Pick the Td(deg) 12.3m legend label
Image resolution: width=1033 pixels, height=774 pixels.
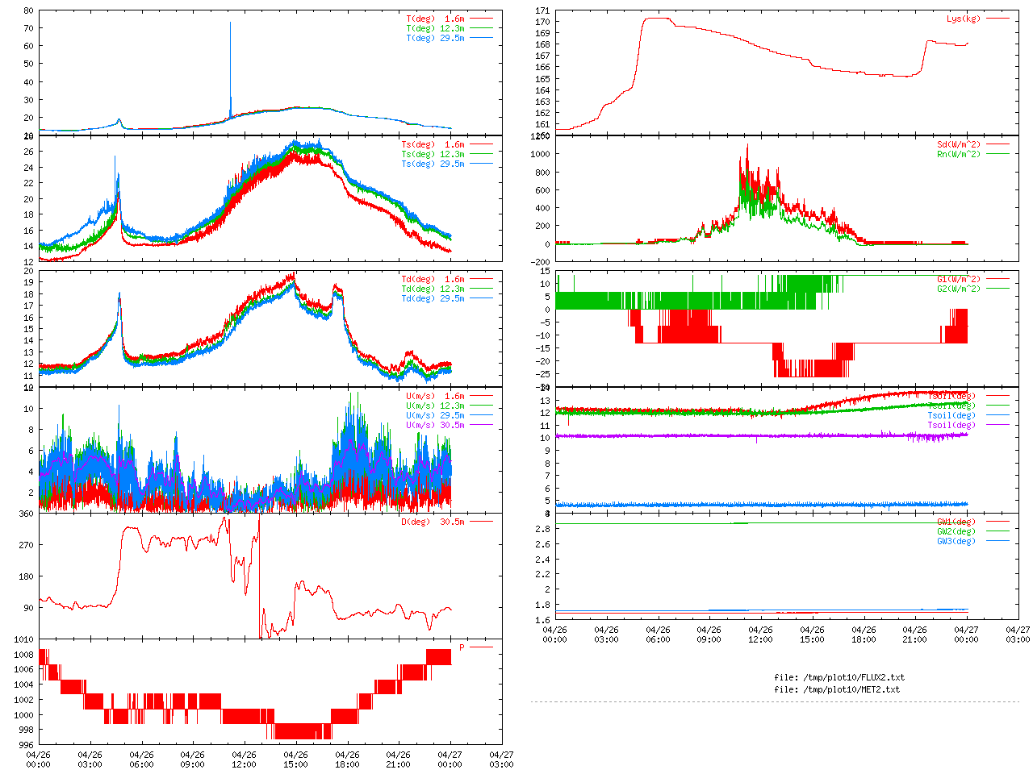tap(433, 289)
